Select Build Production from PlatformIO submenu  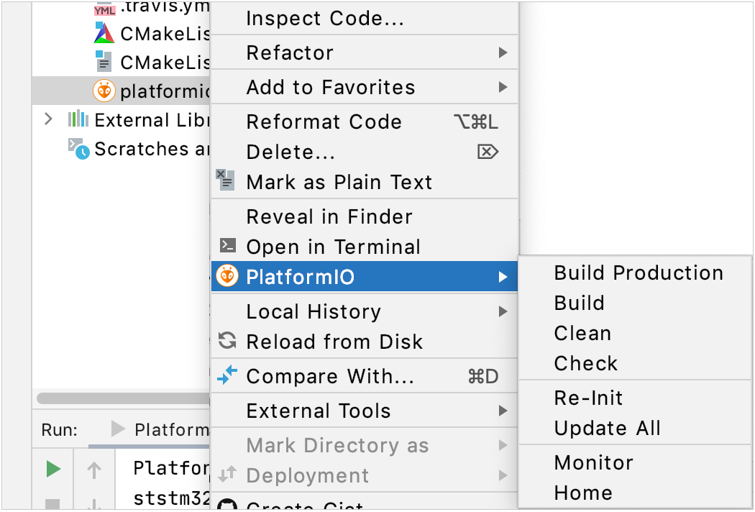pos(639,273)
